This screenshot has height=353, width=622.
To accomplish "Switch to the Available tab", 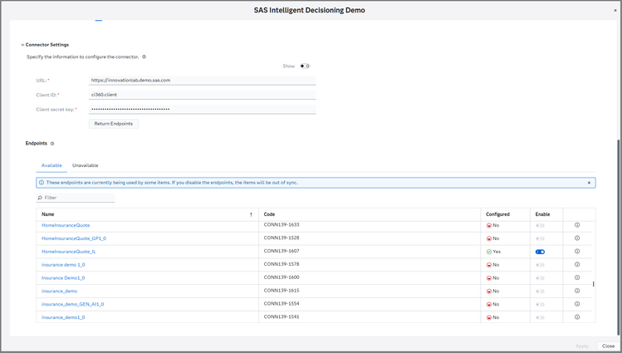I will pyautogui.click(x=51, y=165).
